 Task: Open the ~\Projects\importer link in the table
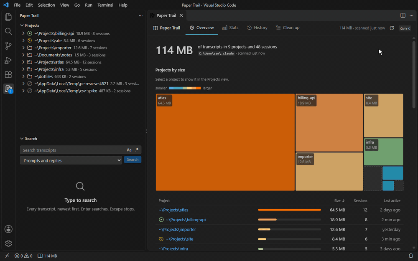[177, 229]
